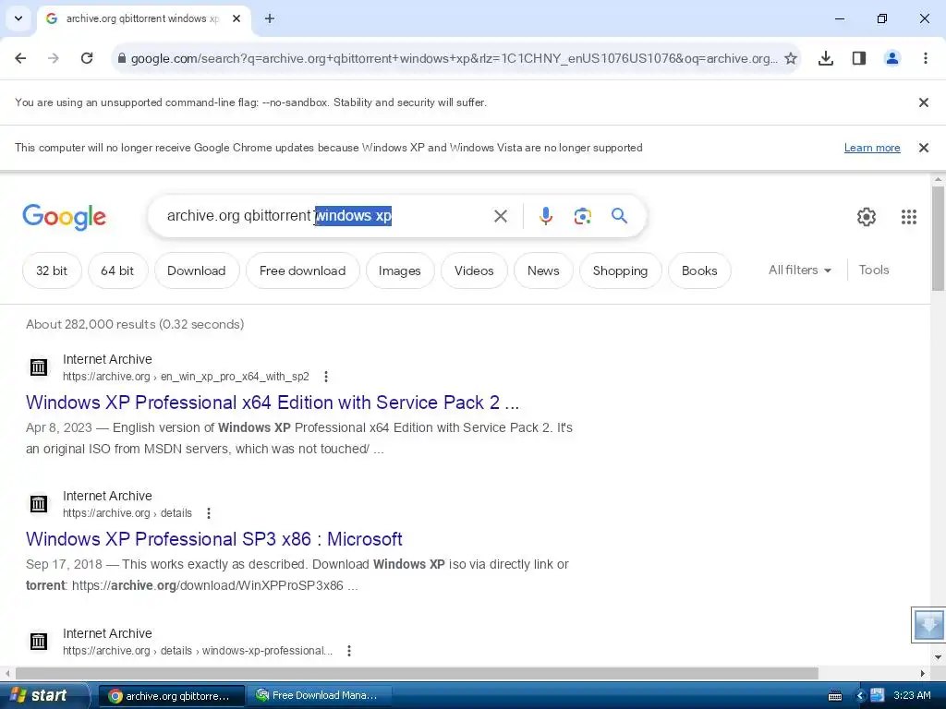Viewport: 946px width, 709px height.
Task: Open Windows XP Professional x64 Edition result
Action: 273,403
